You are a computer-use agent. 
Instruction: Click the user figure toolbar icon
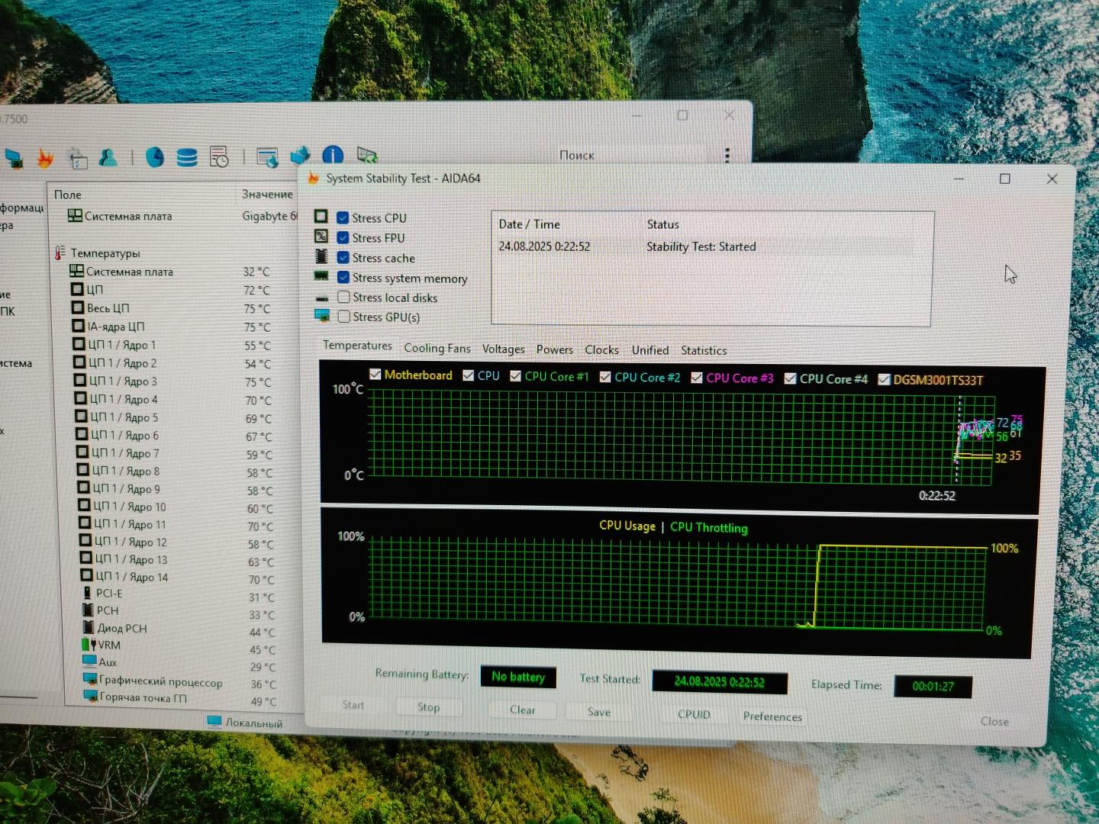click(108, 158)
